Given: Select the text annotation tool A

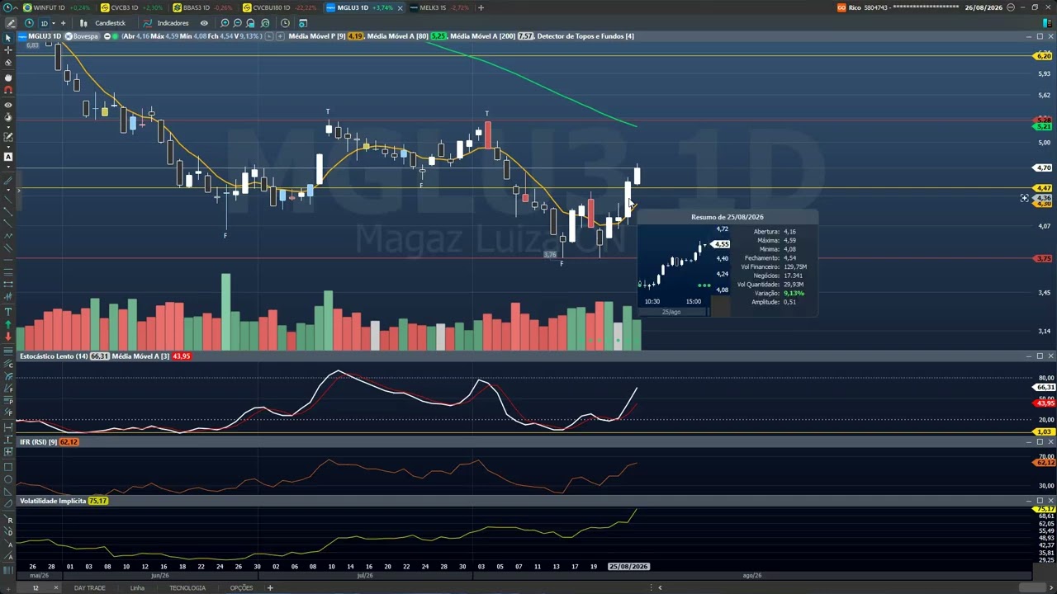Looking at the screenshot, I should pos(8,157).
